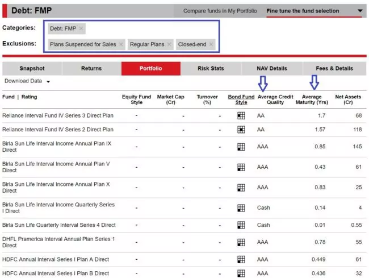This screenshot has height=278, width=369.
Task: Click style box for Birla Annual Plan V
Action: point(241,167)
